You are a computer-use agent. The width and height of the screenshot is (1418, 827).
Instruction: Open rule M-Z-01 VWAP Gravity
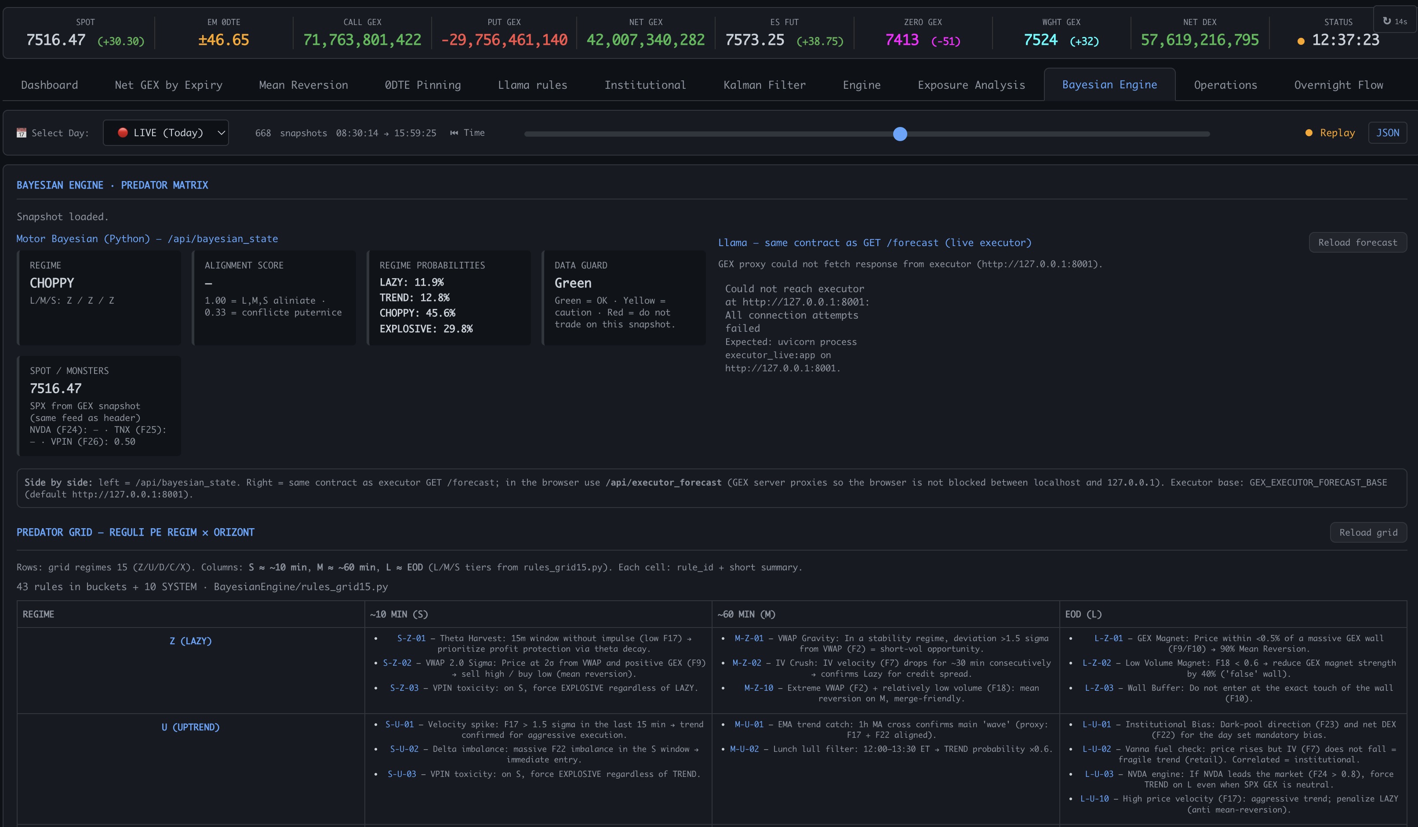tap(749, 638)
